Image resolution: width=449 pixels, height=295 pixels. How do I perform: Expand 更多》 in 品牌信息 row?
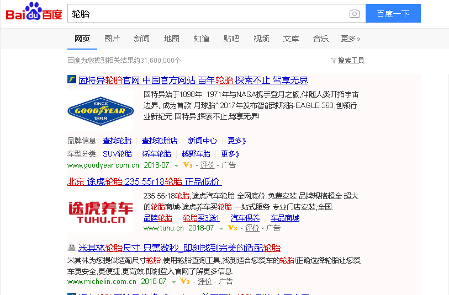click(x=237, y=141)
